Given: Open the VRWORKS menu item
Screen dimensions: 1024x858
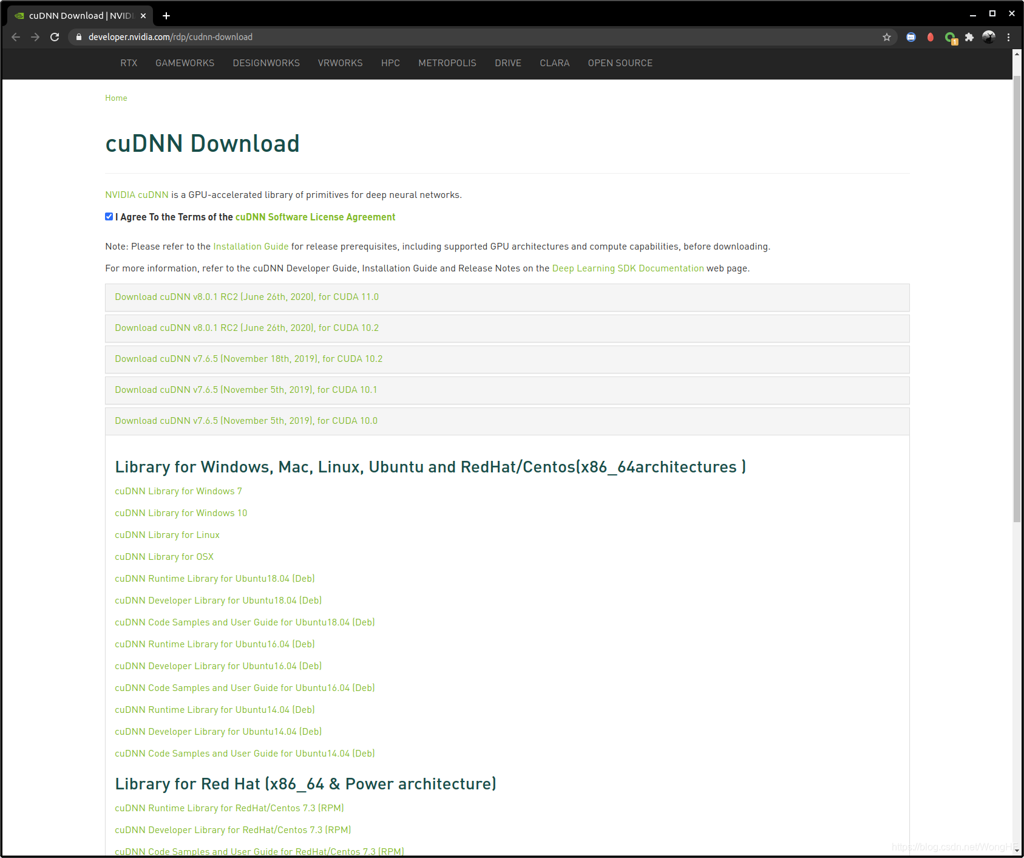Looking at the screenshot, I should click(341, 63).
